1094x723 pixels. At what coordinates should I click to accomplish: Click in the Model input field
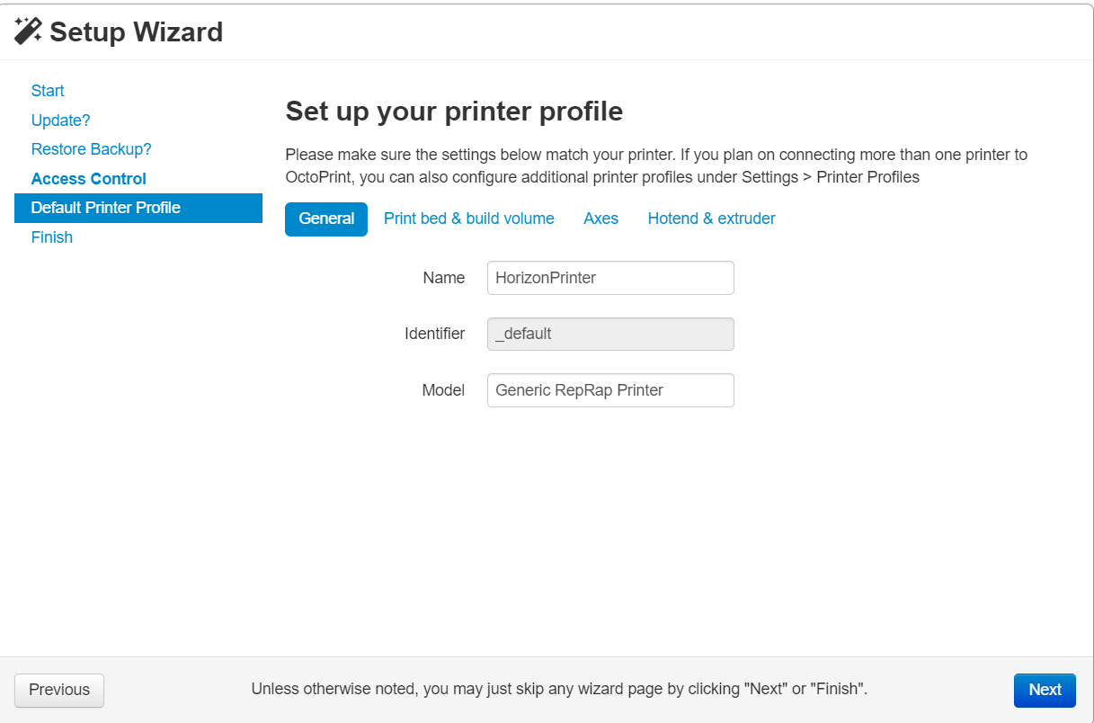point(610,390)
